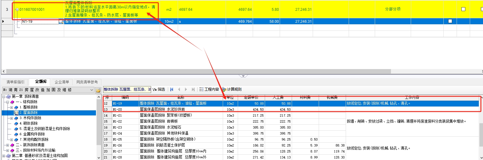This screenshot has width=483, height=160.
Task: Expand the 7. 其他构配件拆除 node
Action: pos(11,140)
